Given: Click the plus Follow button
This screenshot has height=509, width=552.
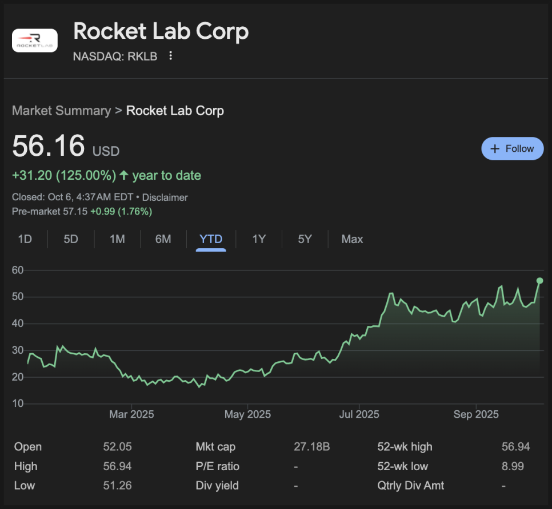Looking at the screenshot, I should (512, 148).
